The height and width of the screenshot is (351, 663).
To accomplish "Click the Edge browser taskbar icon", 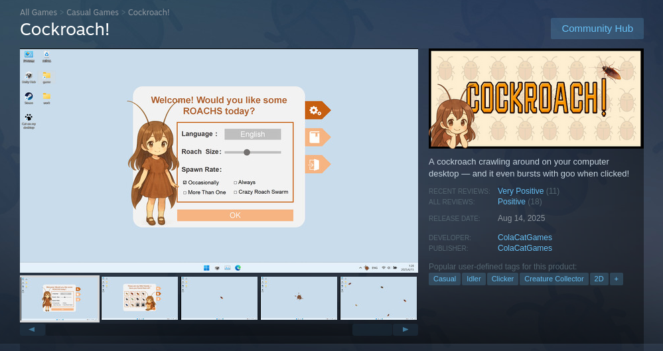I will 238,267.
